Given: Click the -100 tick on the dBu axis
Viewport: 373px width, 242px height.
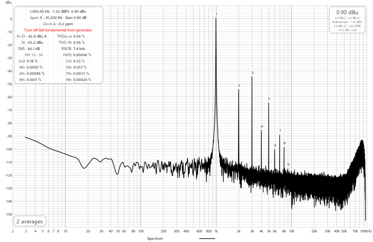Looking at the screenshot, I should tap(6, 149).
